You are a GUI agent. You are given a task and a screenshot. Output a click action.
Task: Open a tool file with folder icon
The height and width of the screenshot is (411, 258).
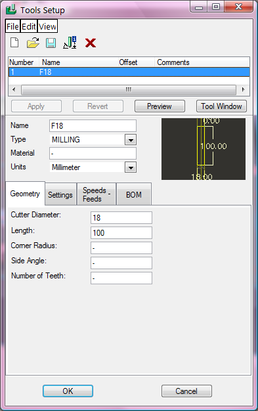[x=33, y=43]
